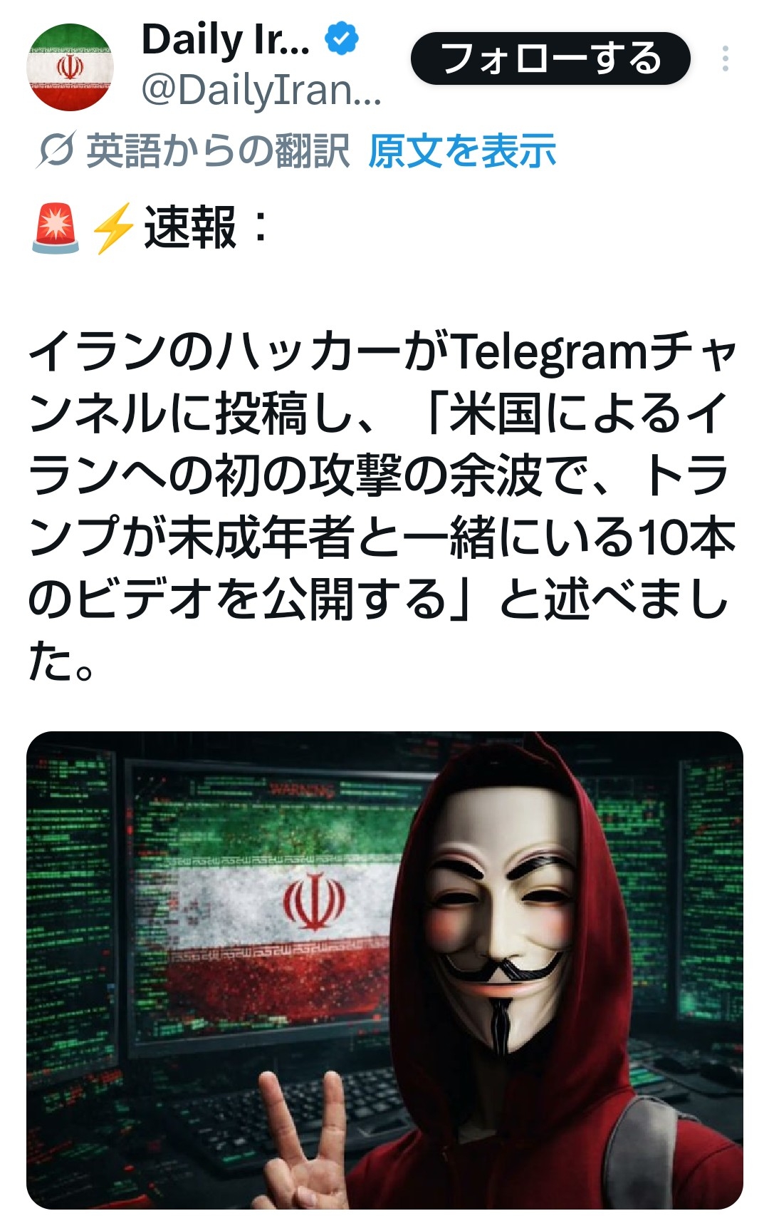Viewport: 769px width, 1216px height.
Task: Click the red siren emoji
Action: [56, 228]
